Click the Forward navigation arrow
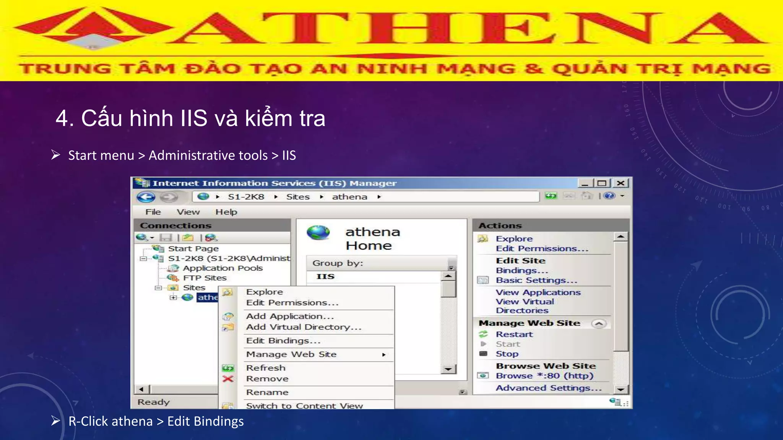 pos(169,197)
